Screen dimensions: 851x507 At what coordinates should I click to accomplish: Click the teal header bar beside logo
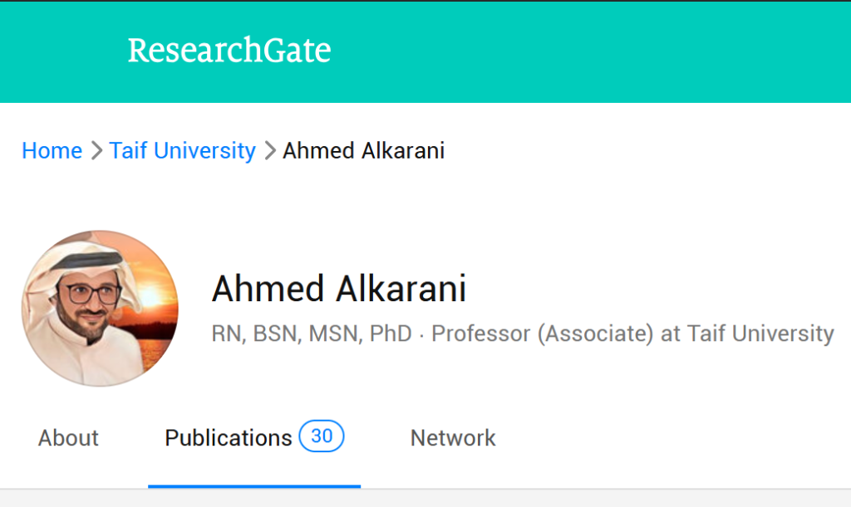click(x=582, y=51)
